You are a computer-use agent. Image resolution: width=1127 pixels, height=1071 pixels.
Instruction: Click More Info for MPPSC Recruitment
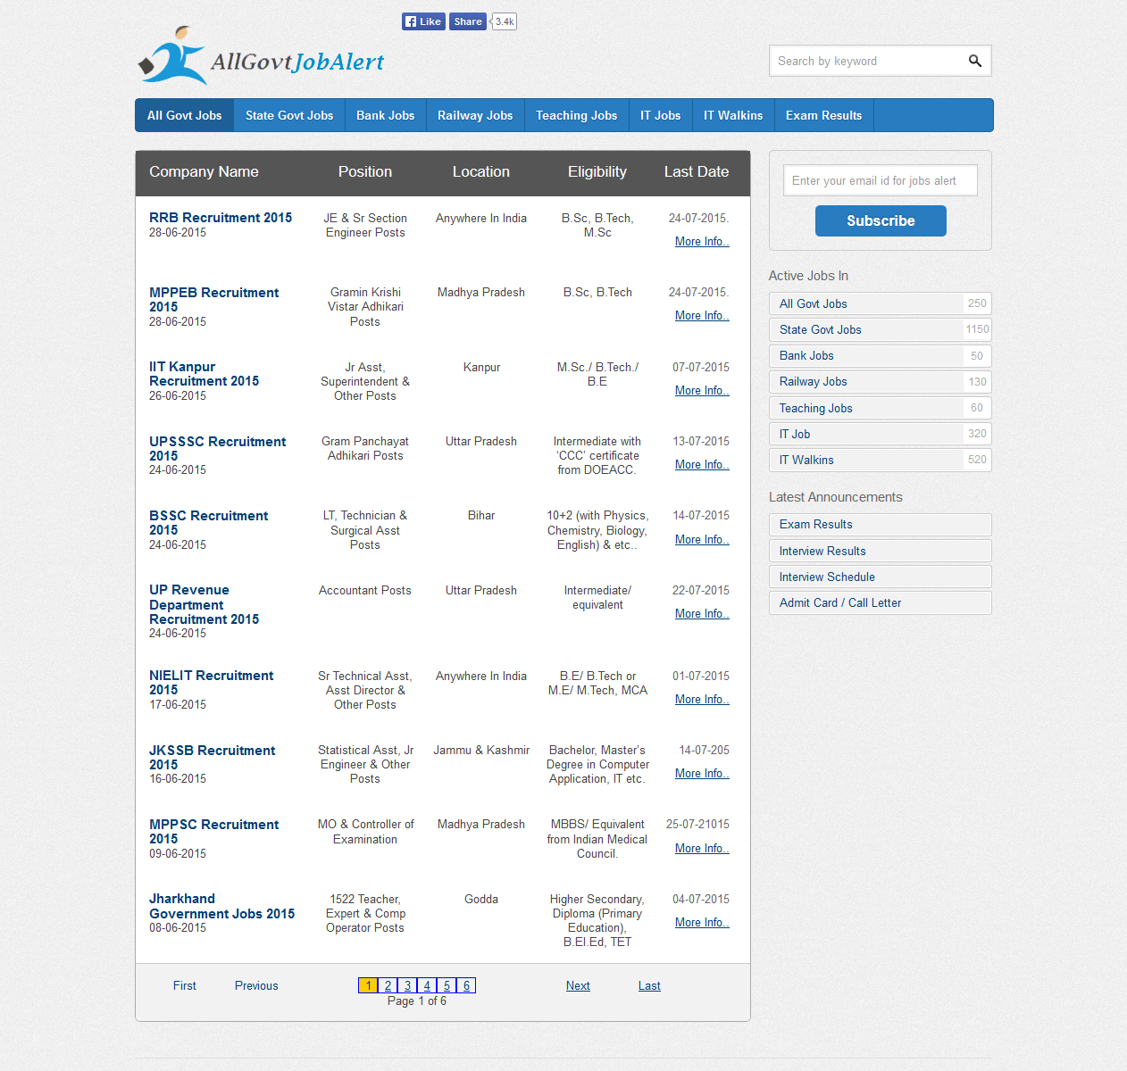[702, 849]
